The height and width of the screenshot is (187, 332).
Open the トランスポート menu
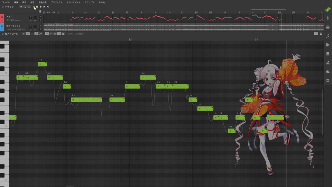[x=74, y=2]
